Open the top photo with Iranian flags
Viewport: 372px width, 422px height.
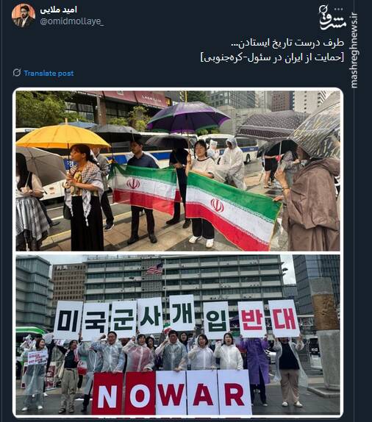coord(178,171)
